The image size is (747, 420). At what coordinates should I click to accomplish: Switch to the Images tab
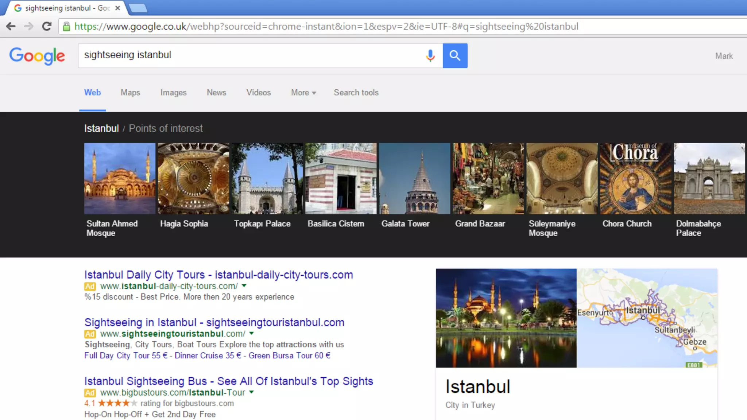point(173,93)
